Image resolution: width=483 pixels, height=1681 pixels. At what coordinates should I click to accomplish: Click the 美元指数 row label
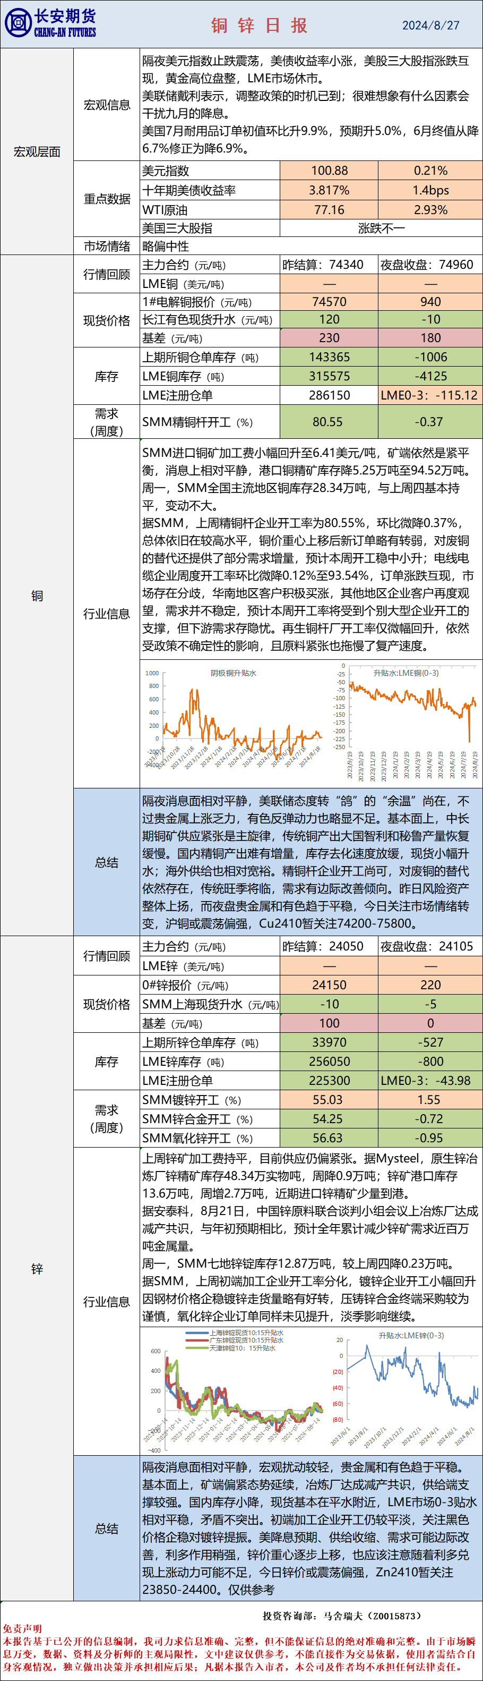166,171
